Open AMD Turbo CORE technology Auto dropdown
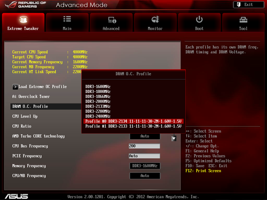Viewport: 267px width, 200px height. [145, 136]
